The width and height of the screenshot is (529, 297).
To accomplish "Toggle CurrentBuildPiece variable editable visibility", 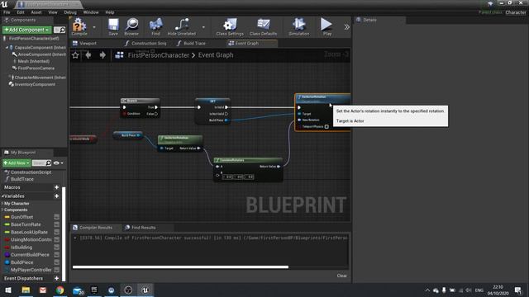I will [x=57, y=255].
